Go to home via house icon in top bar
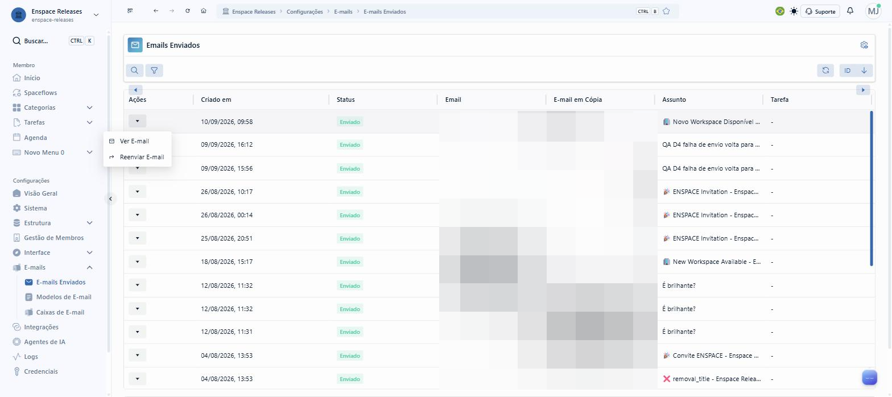Screen dimensions: 892x397 (x=204, y=11)
